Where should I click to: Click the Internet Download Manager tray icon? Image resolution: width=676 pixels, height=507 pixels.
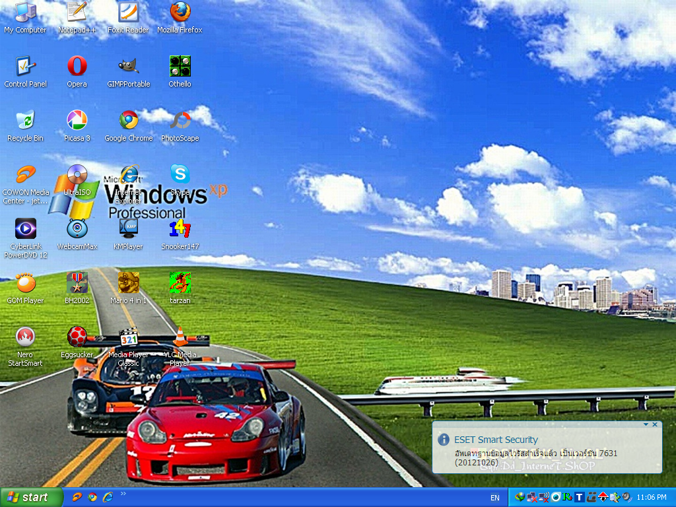point(520,498)
